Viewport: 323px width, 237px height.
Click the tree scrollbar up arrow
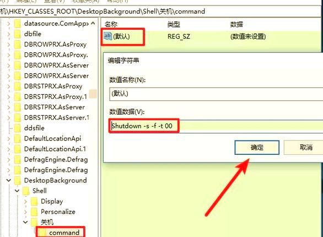(93, 23)
